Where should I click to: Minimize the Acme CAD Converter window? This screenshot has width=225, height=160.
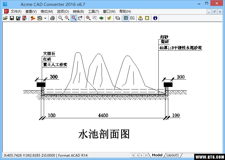(199, 4)
